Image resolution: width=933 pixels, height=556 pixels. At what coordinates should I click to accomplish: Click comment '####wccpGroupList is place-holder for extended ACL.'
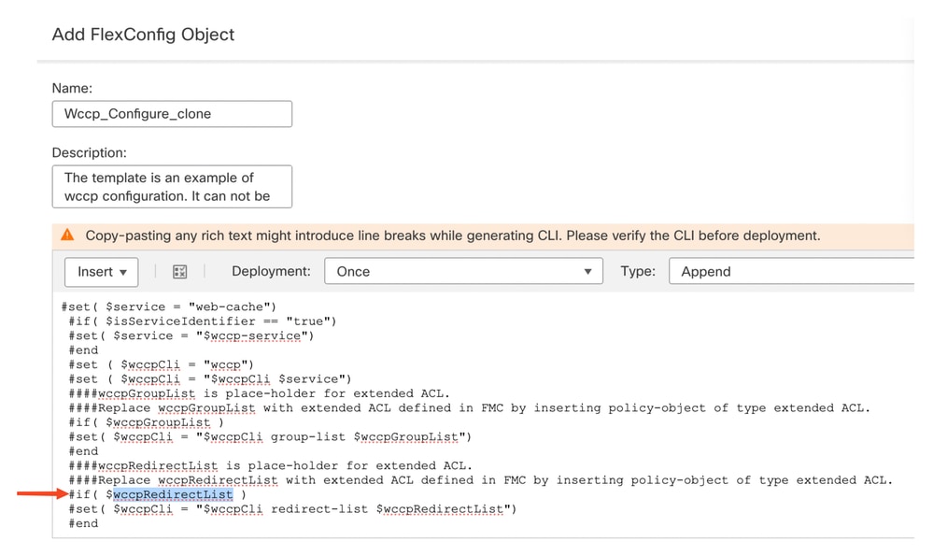tap(259, 393)
